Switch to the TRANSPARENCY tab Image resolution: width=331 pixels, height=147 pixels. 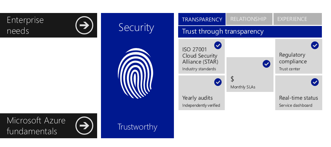click(x=202, y=19)
